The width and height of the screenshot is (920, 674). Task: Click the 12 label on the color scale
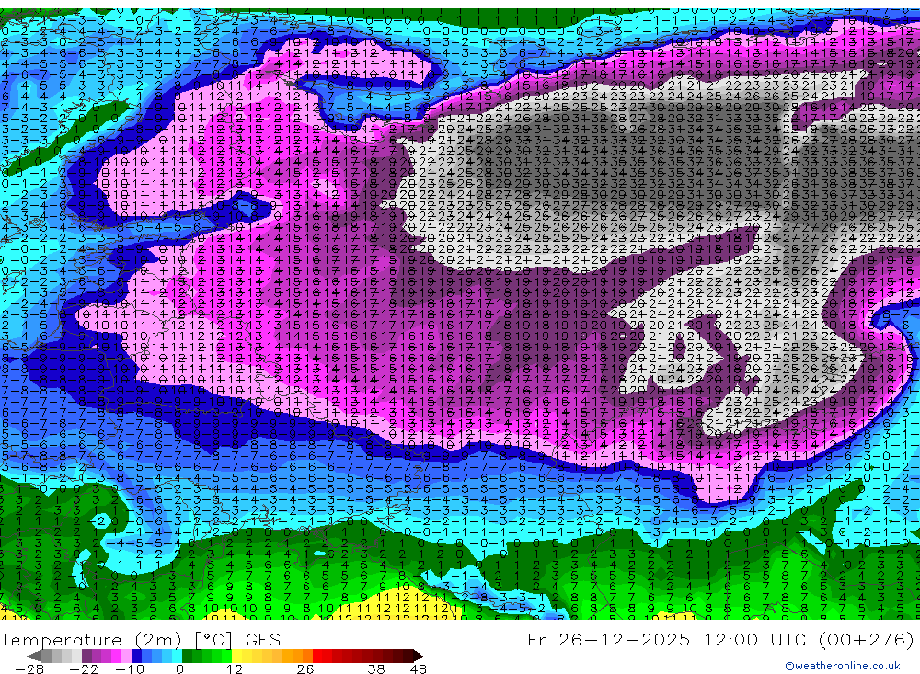235,669
